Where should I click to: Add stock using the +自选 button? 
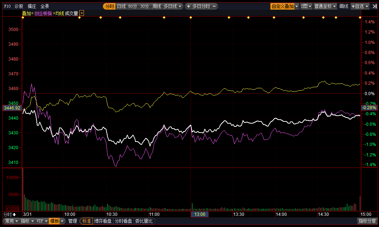pos(360,6)
